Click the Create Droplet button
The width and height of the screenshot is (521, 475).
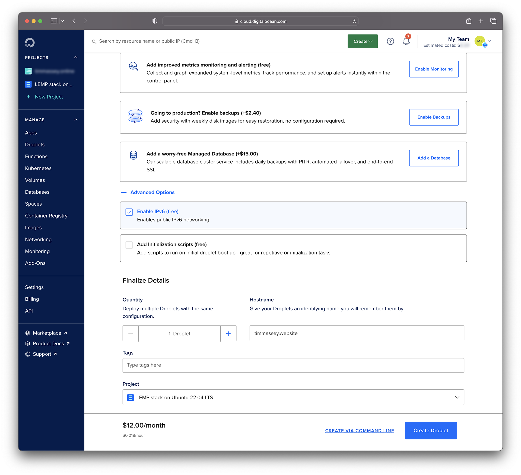pos(431,431)
